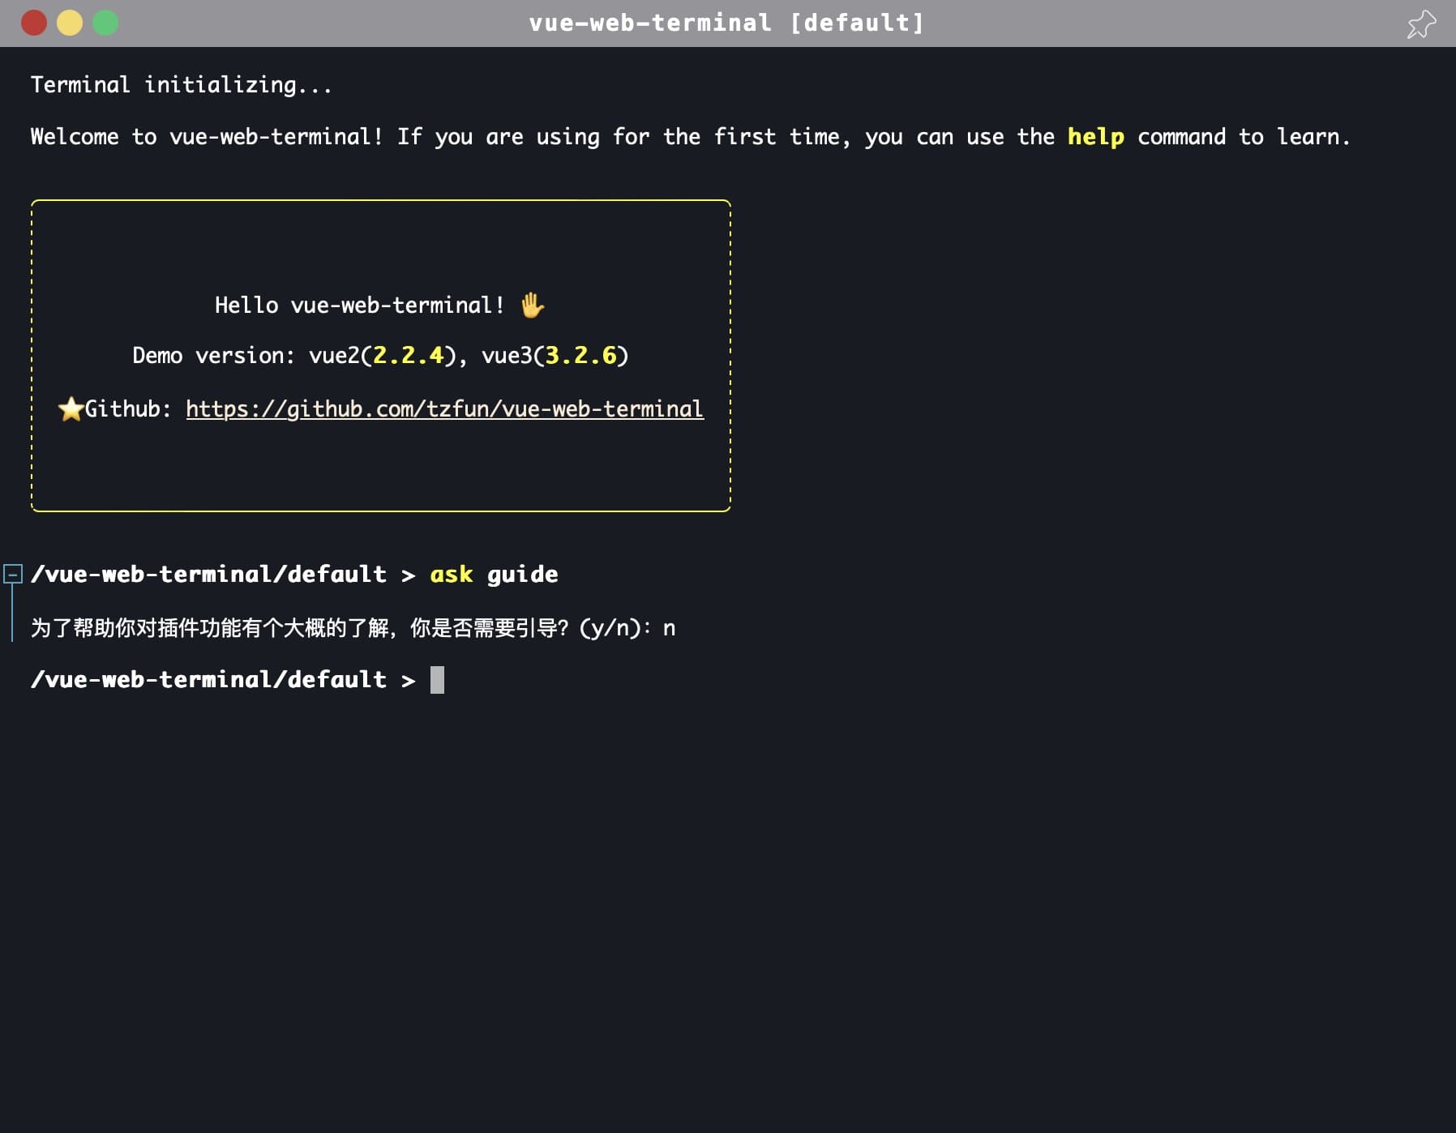Pin the terminal window with pushpin icon
The height and width of the screenshot is (1133, 1456).
point(1421,24)
